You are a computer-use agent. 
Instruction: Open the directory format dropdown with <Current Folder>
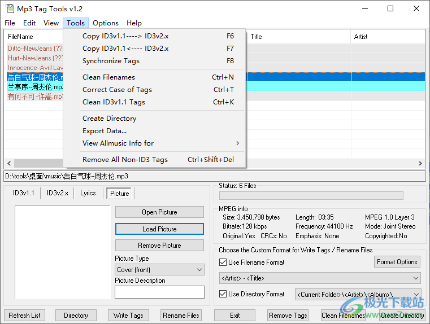(358, 295)
